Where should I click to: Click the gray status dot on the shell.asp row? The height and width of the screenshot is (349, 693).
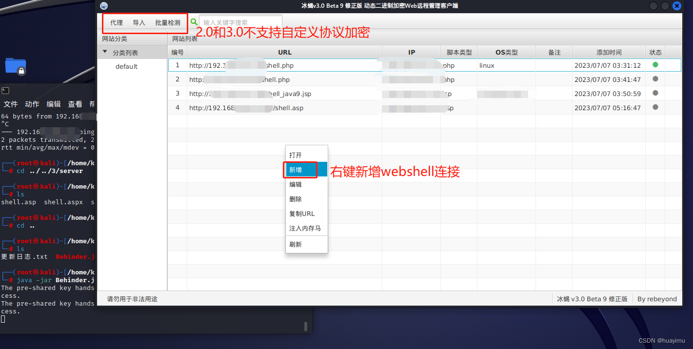(x=655, y=107)
